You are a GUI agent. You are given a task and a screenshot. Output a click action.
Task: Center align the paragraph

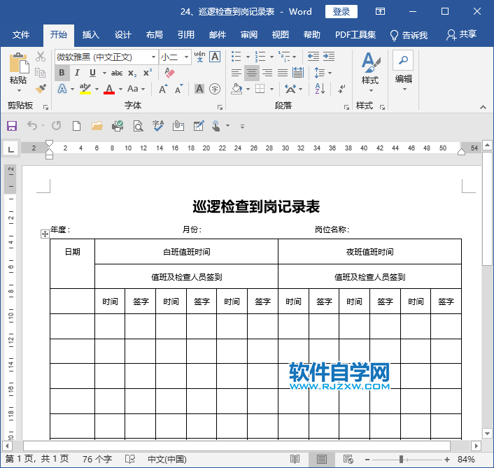(251, 73)
